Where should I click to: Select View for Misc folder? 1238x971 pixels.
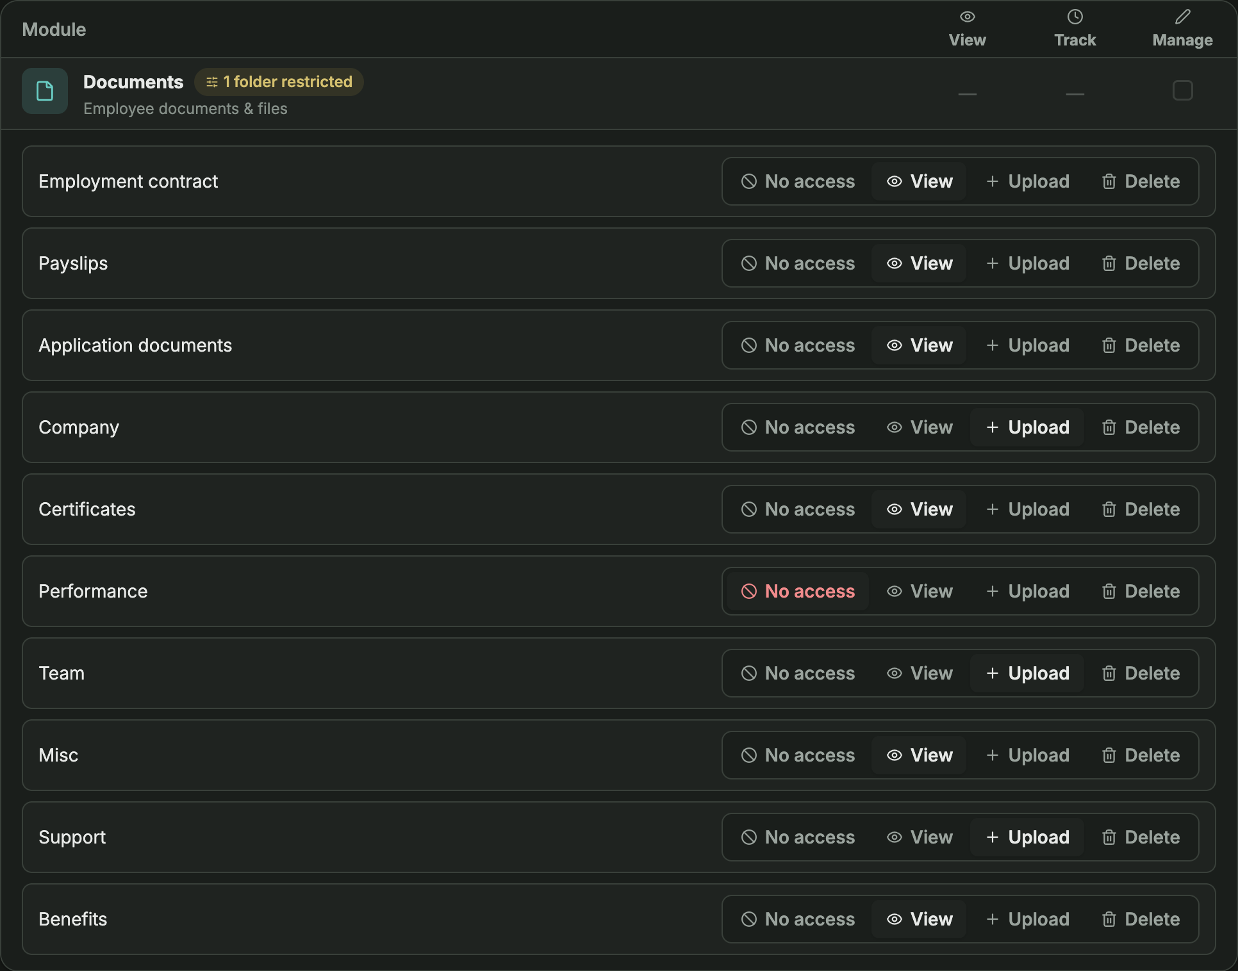click(x=919, y=755)
